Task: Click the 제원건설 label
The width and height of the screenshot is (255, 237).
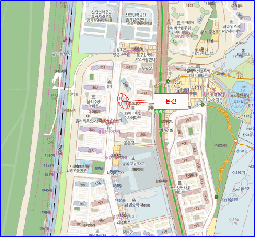Action: 166,130
